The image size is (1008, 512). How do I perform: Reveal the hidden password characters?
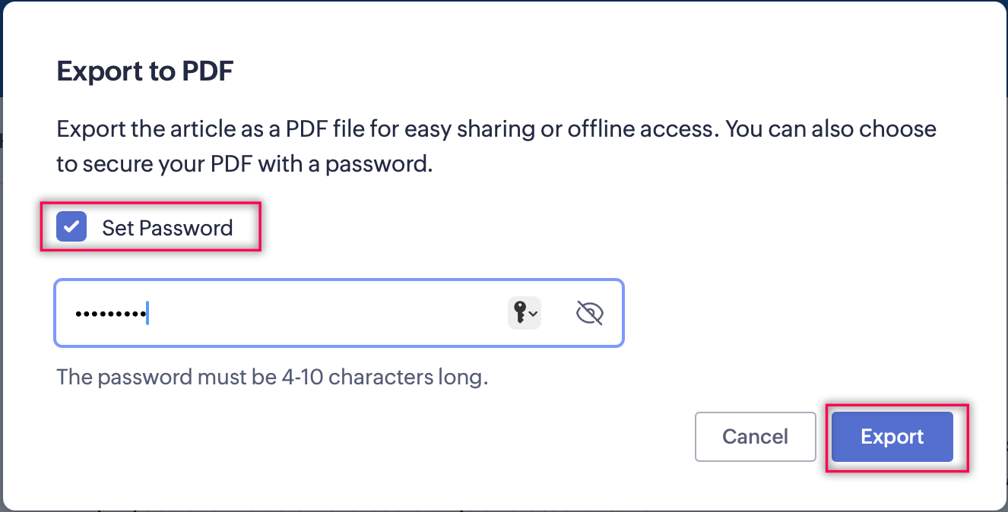coord(589,313)
